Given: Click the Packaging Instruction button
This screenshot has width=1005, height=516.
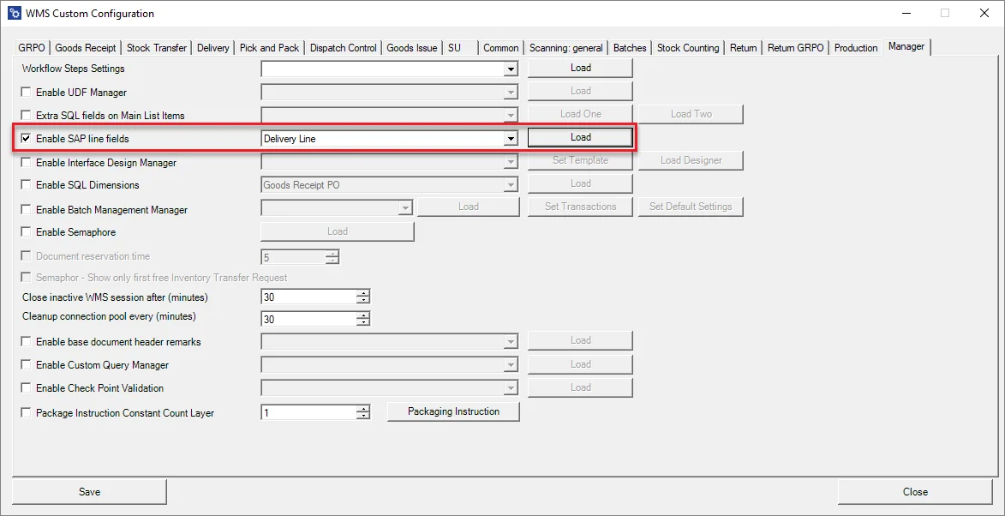Looking at the screenshot, I should pos(453,411).
